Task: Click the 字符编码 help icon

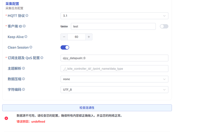Action: (23, 89)
